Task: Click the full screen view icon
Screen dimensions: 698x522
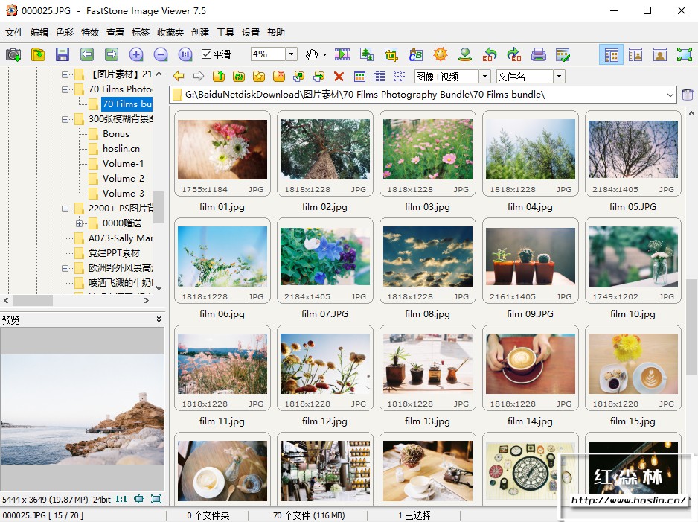Action: (684, 54)
